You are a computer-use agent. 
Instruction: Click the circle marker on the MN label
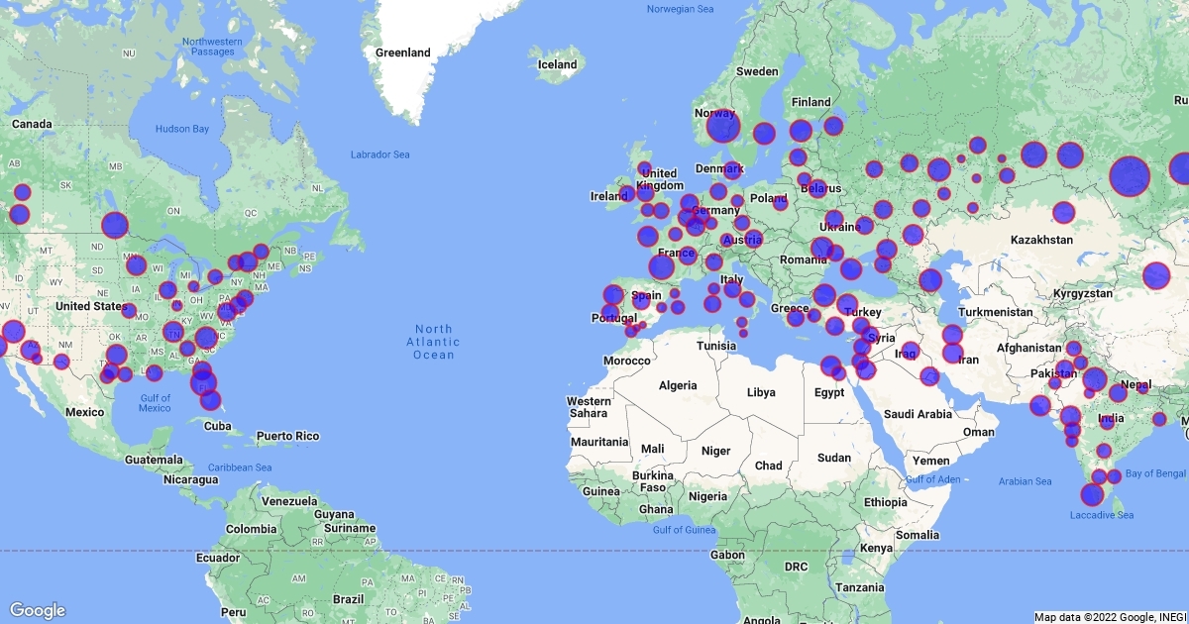137,265
